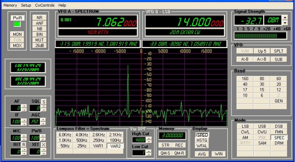Toggle MUT mute button
Screen dimensions: 295x162
39,40
